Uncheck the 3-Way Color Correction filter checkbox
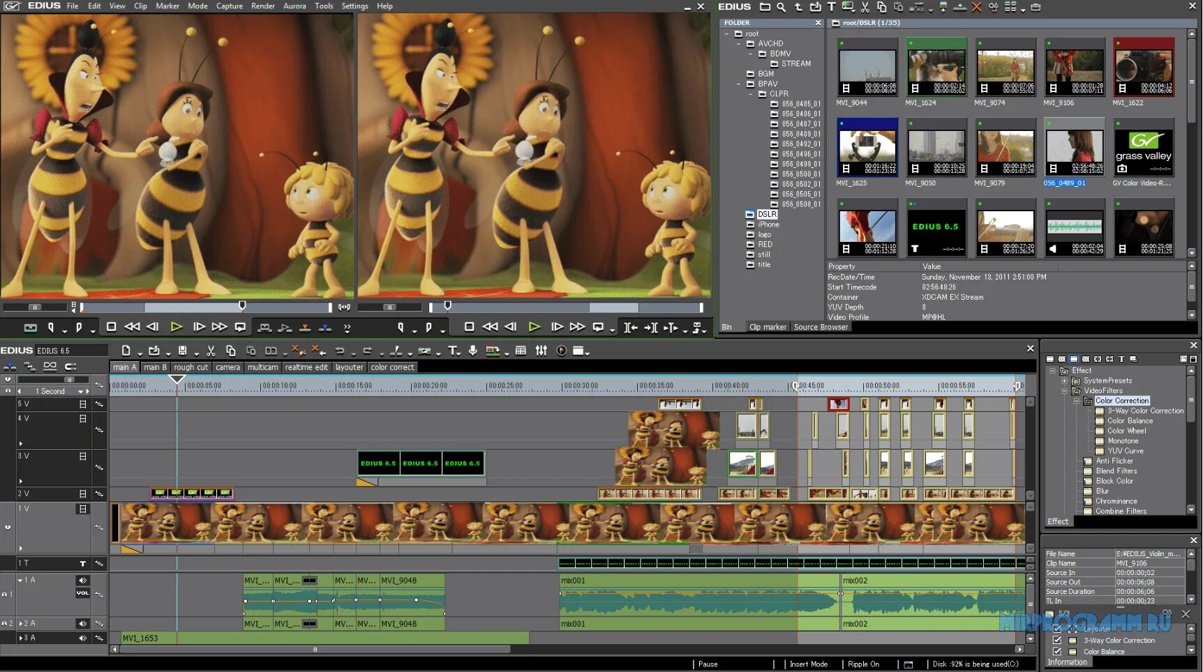This screenshot has width=1203, height=672. click(1057, 640)
